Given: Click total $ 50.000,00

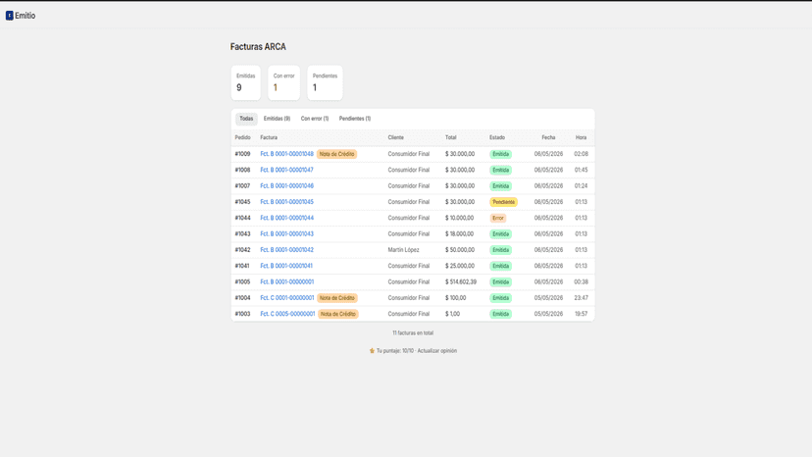Looking at the screenshot, I should 460,250.
